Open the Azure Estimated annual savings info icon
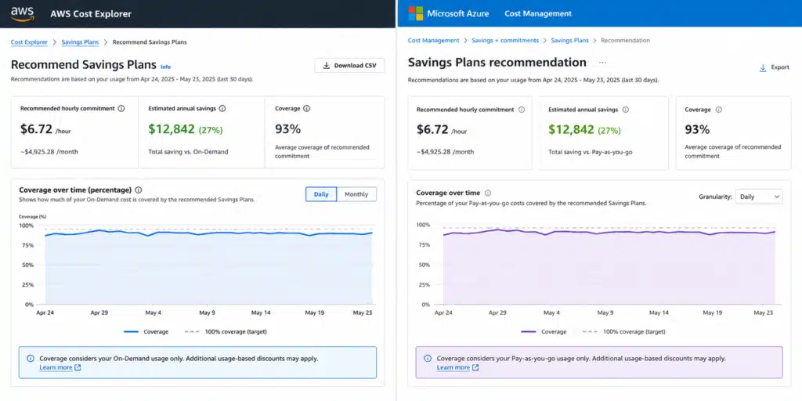This screenshot has height=401, width=802. click(x=626, y=110)
